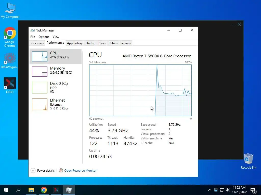The image size is (261, 195).
Task: Click the Threads count 1113
Action: [x=113, y=144]
